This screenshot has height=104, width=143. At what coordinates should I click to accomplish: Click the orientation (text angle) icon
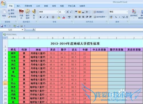point(87,12)
